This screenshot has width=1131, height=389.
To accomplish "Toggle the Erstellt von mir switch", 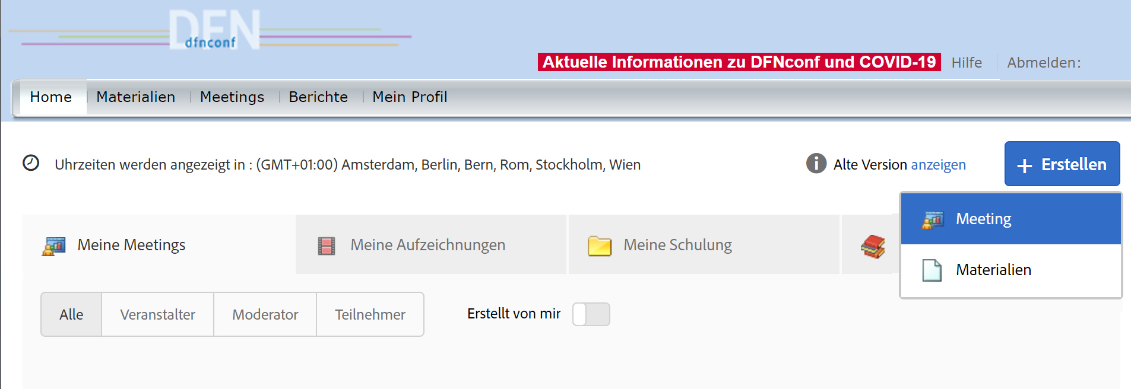I will click(591, 314).
